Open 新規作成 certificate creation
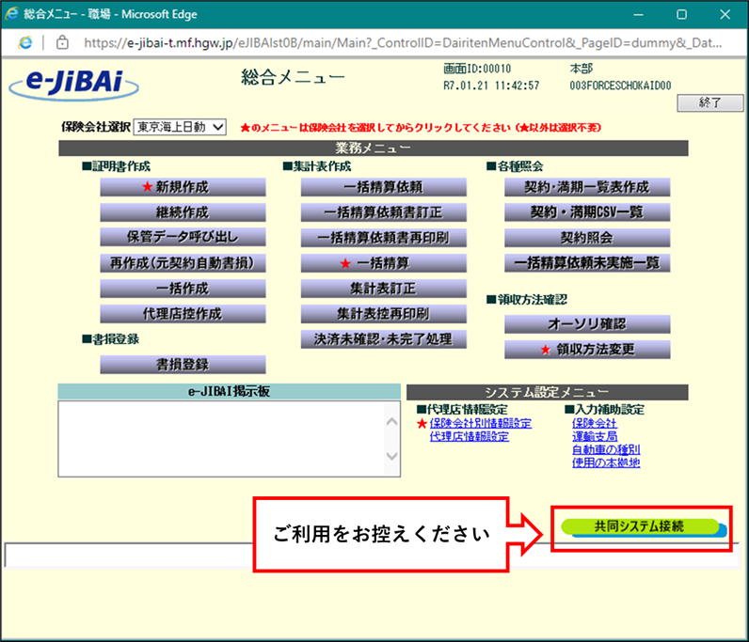 click(183, 187)
